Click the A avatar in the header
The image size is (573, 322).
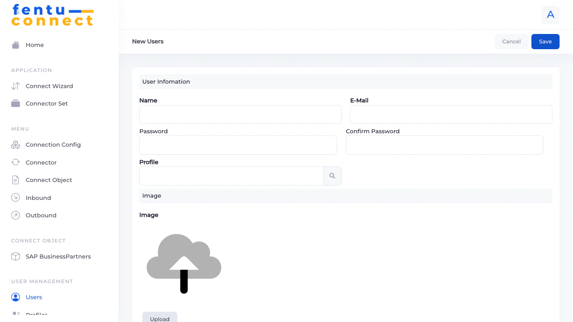[551, 14]
